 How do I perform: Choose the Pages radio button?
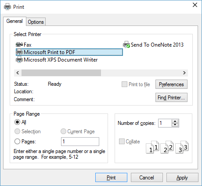coord(17,142)
